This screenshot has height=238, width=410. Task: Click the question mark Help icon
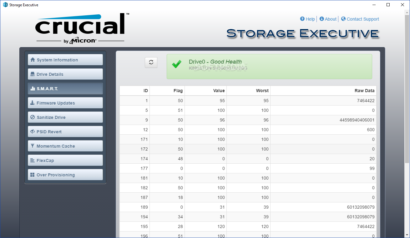[x=302, y=19]
